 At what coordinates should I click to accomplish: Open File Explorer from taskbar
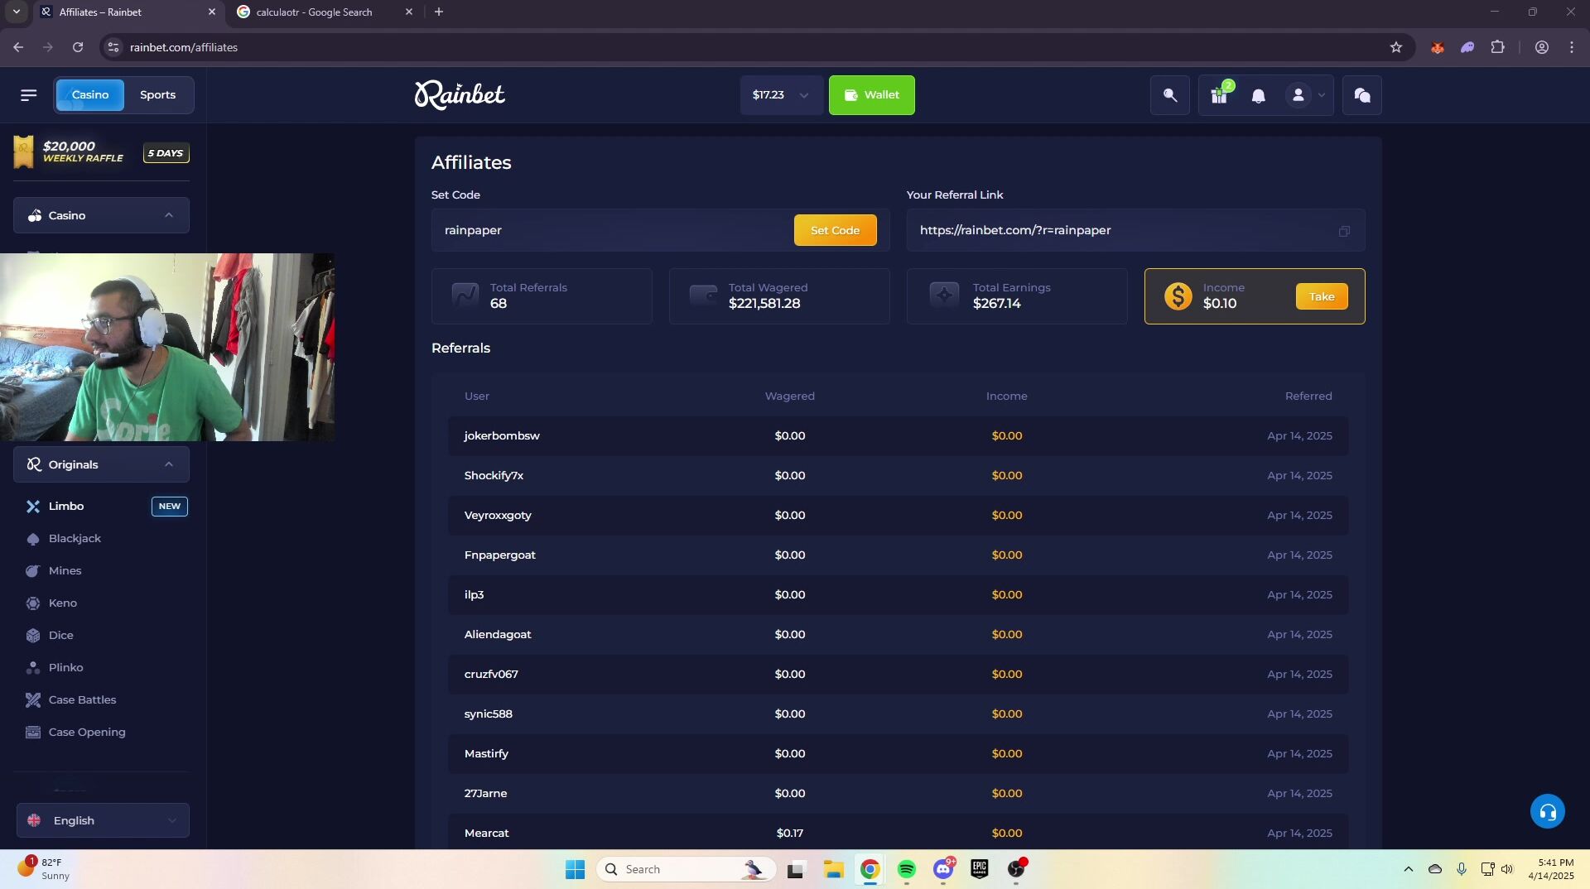[x=833, y=869]
